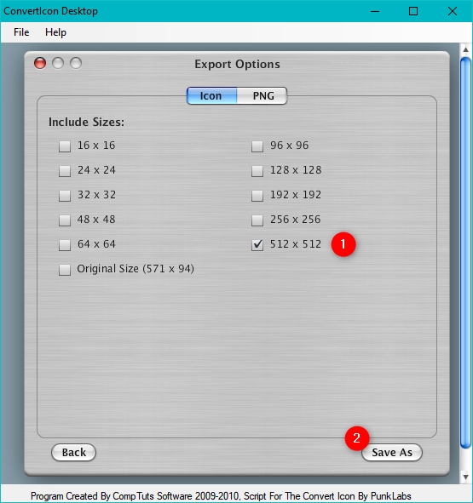The height and width of the screenshot is (503, 473).
Task: Include the 64 x 64 size
Action: 65,245
